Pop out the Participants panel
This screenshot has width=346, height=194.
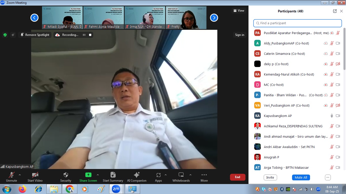(x=335, y=11)
